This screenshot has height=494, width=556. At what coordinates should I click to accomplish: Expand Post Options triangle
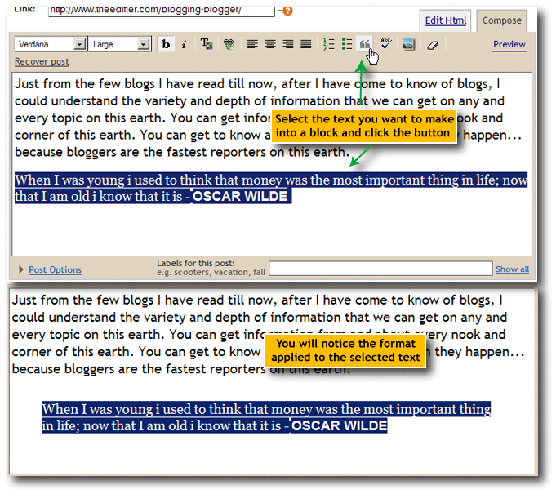pyautogui.click(x=21, y=269)
